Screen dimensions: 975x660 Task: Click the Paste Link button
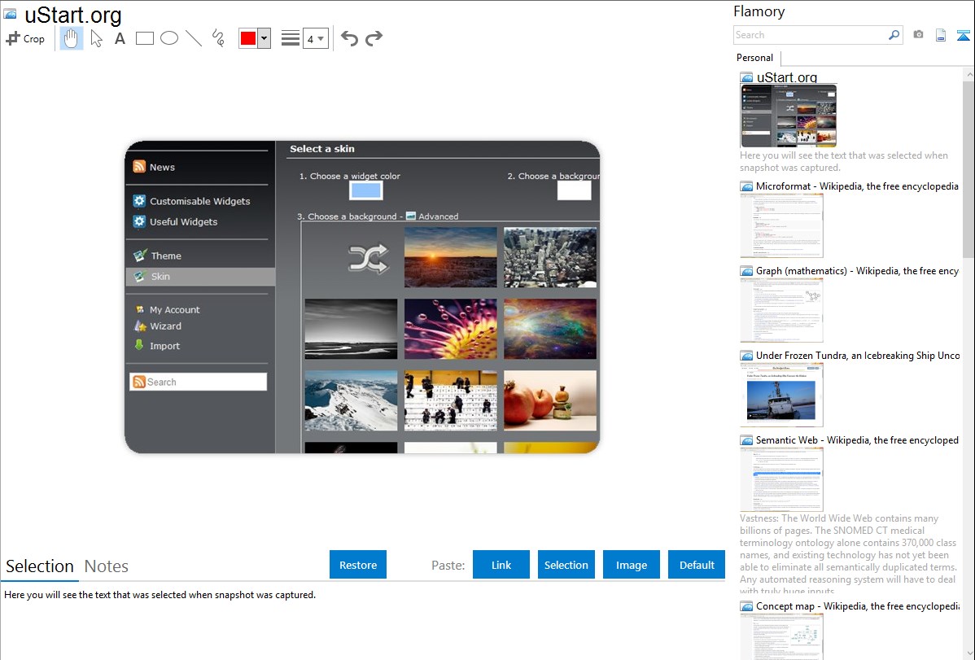pos(501,565)
